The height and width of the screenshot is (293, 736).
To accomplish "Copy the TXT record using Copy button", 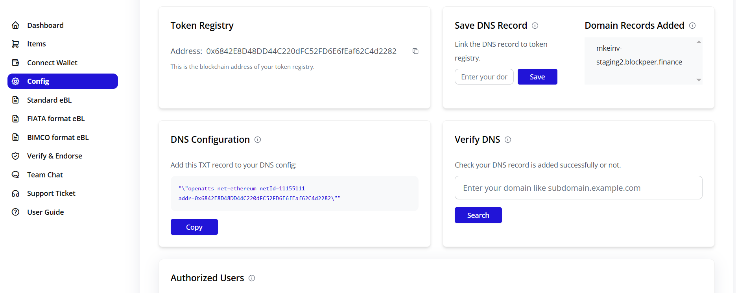I will click(x=194, y=227).
